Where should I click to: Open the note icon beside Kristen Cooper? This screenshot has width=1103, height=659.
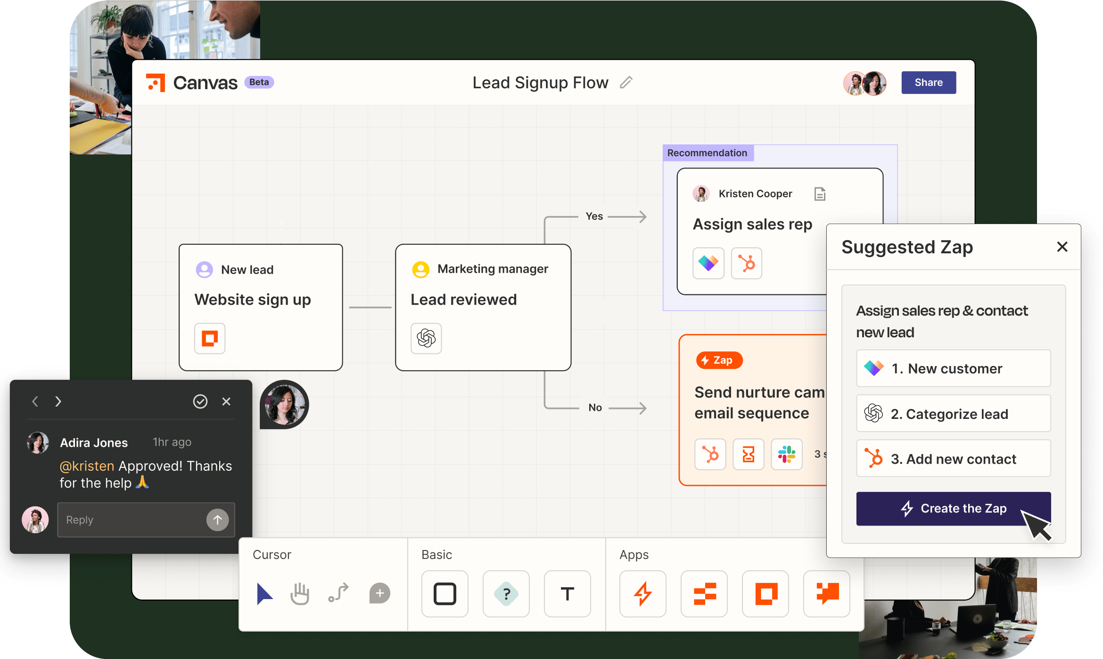(x=820, y=194)
